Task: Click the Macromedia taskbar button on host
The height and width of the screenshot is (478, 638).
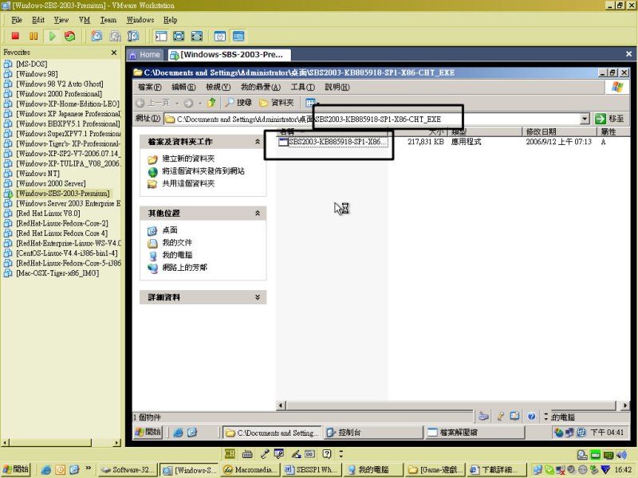Action: 250,470
